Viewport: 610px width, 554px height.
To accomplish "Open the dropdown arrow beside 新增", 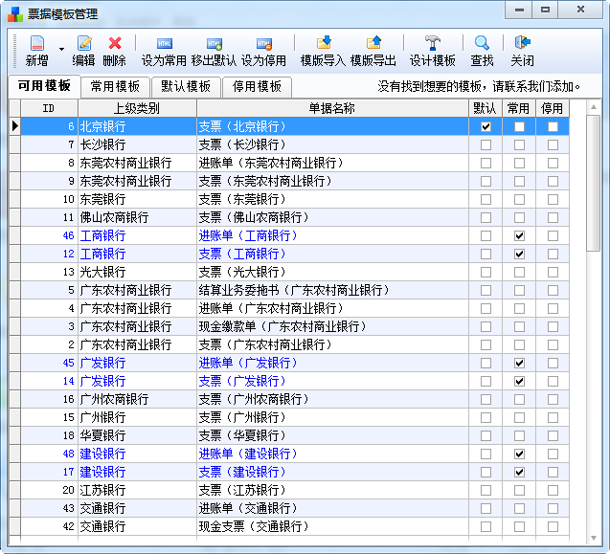I will pyautogui.click(x=61, y=50).
